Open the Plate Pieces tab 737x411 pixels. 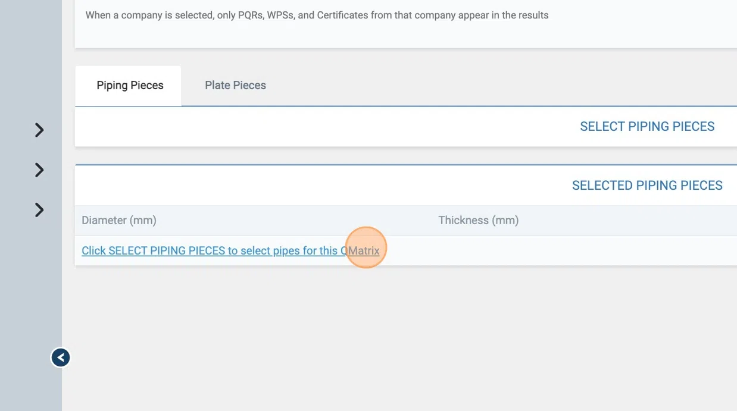click(235, 86)
